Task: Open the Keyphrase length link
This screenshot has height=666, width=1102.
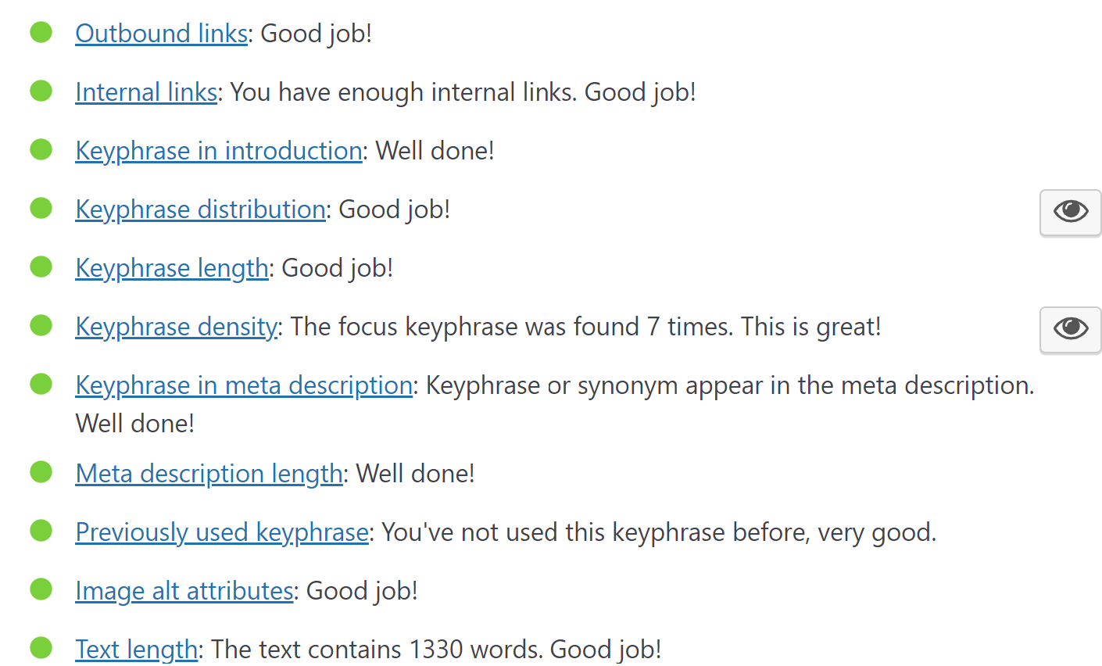Action: pos(172,268)
